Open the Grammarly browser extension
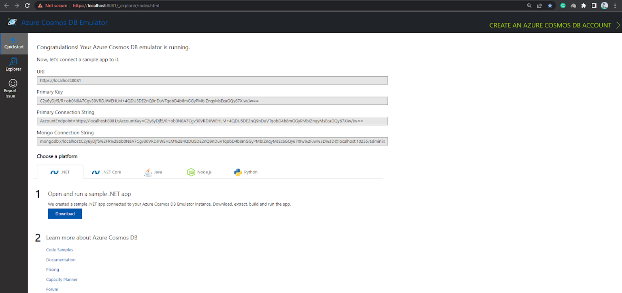Screen dimensions: 622x293 click(563, 5)
